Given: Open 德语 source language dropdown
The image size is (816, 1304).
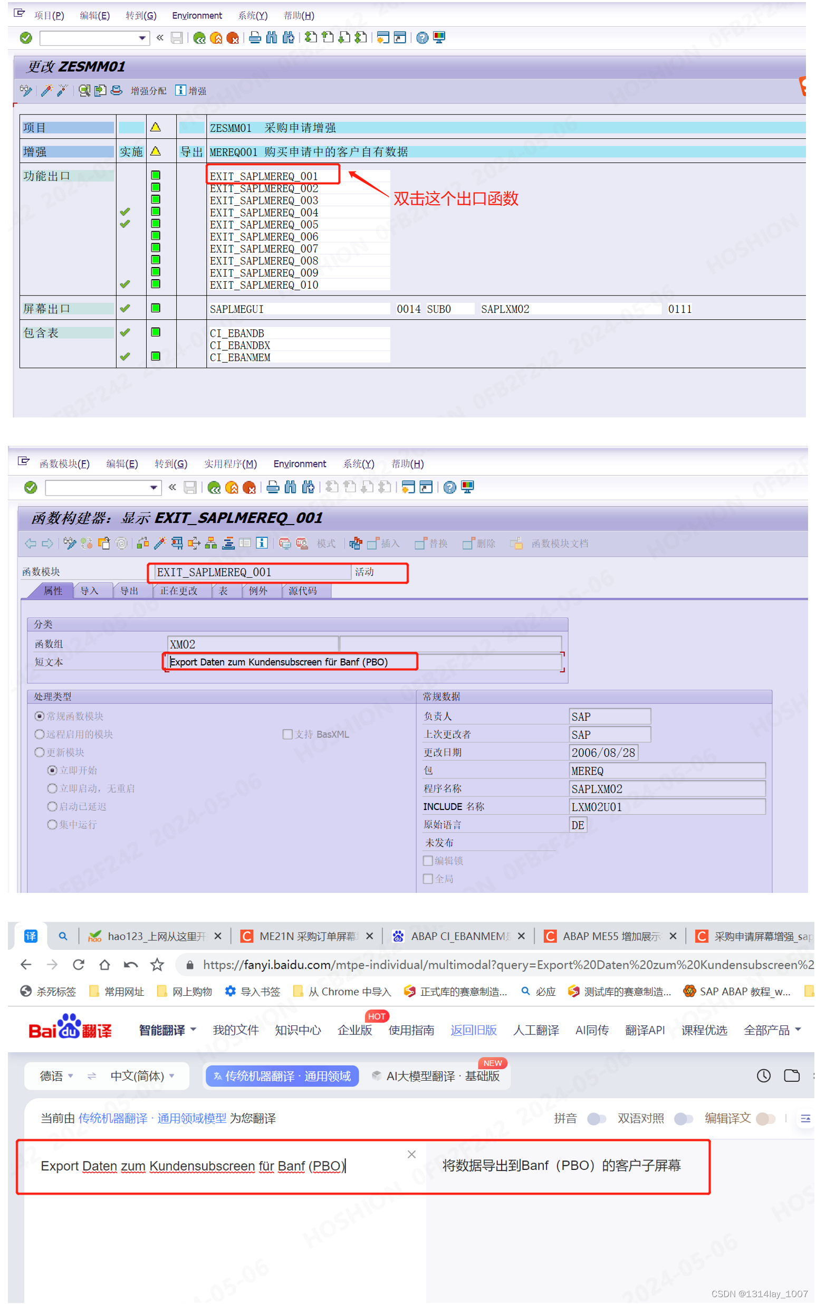Looking at the screenshot, I should coord(56,1077).
